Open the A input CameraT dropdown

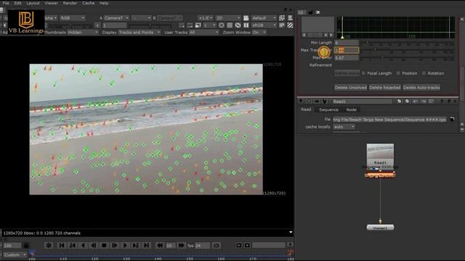116,18
